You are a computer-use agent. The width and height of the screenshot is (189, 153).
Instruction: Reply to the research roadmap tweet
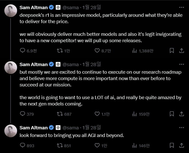pyautogui.click(x=23, y=114)
